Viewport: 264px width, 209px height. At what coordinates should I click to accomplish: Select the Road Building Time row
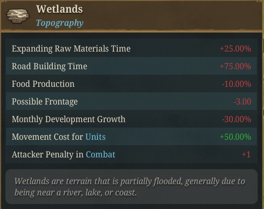tap(131, 66)
